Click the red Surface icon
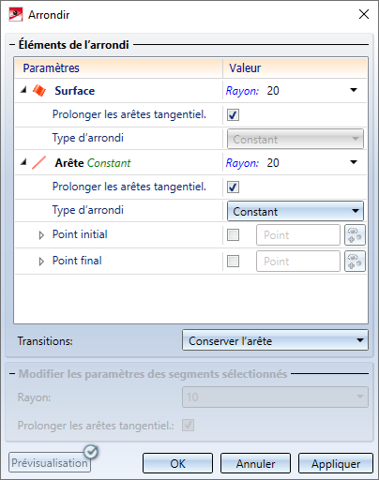This screenshot has width=379, height=480. (x=39, y=91)
